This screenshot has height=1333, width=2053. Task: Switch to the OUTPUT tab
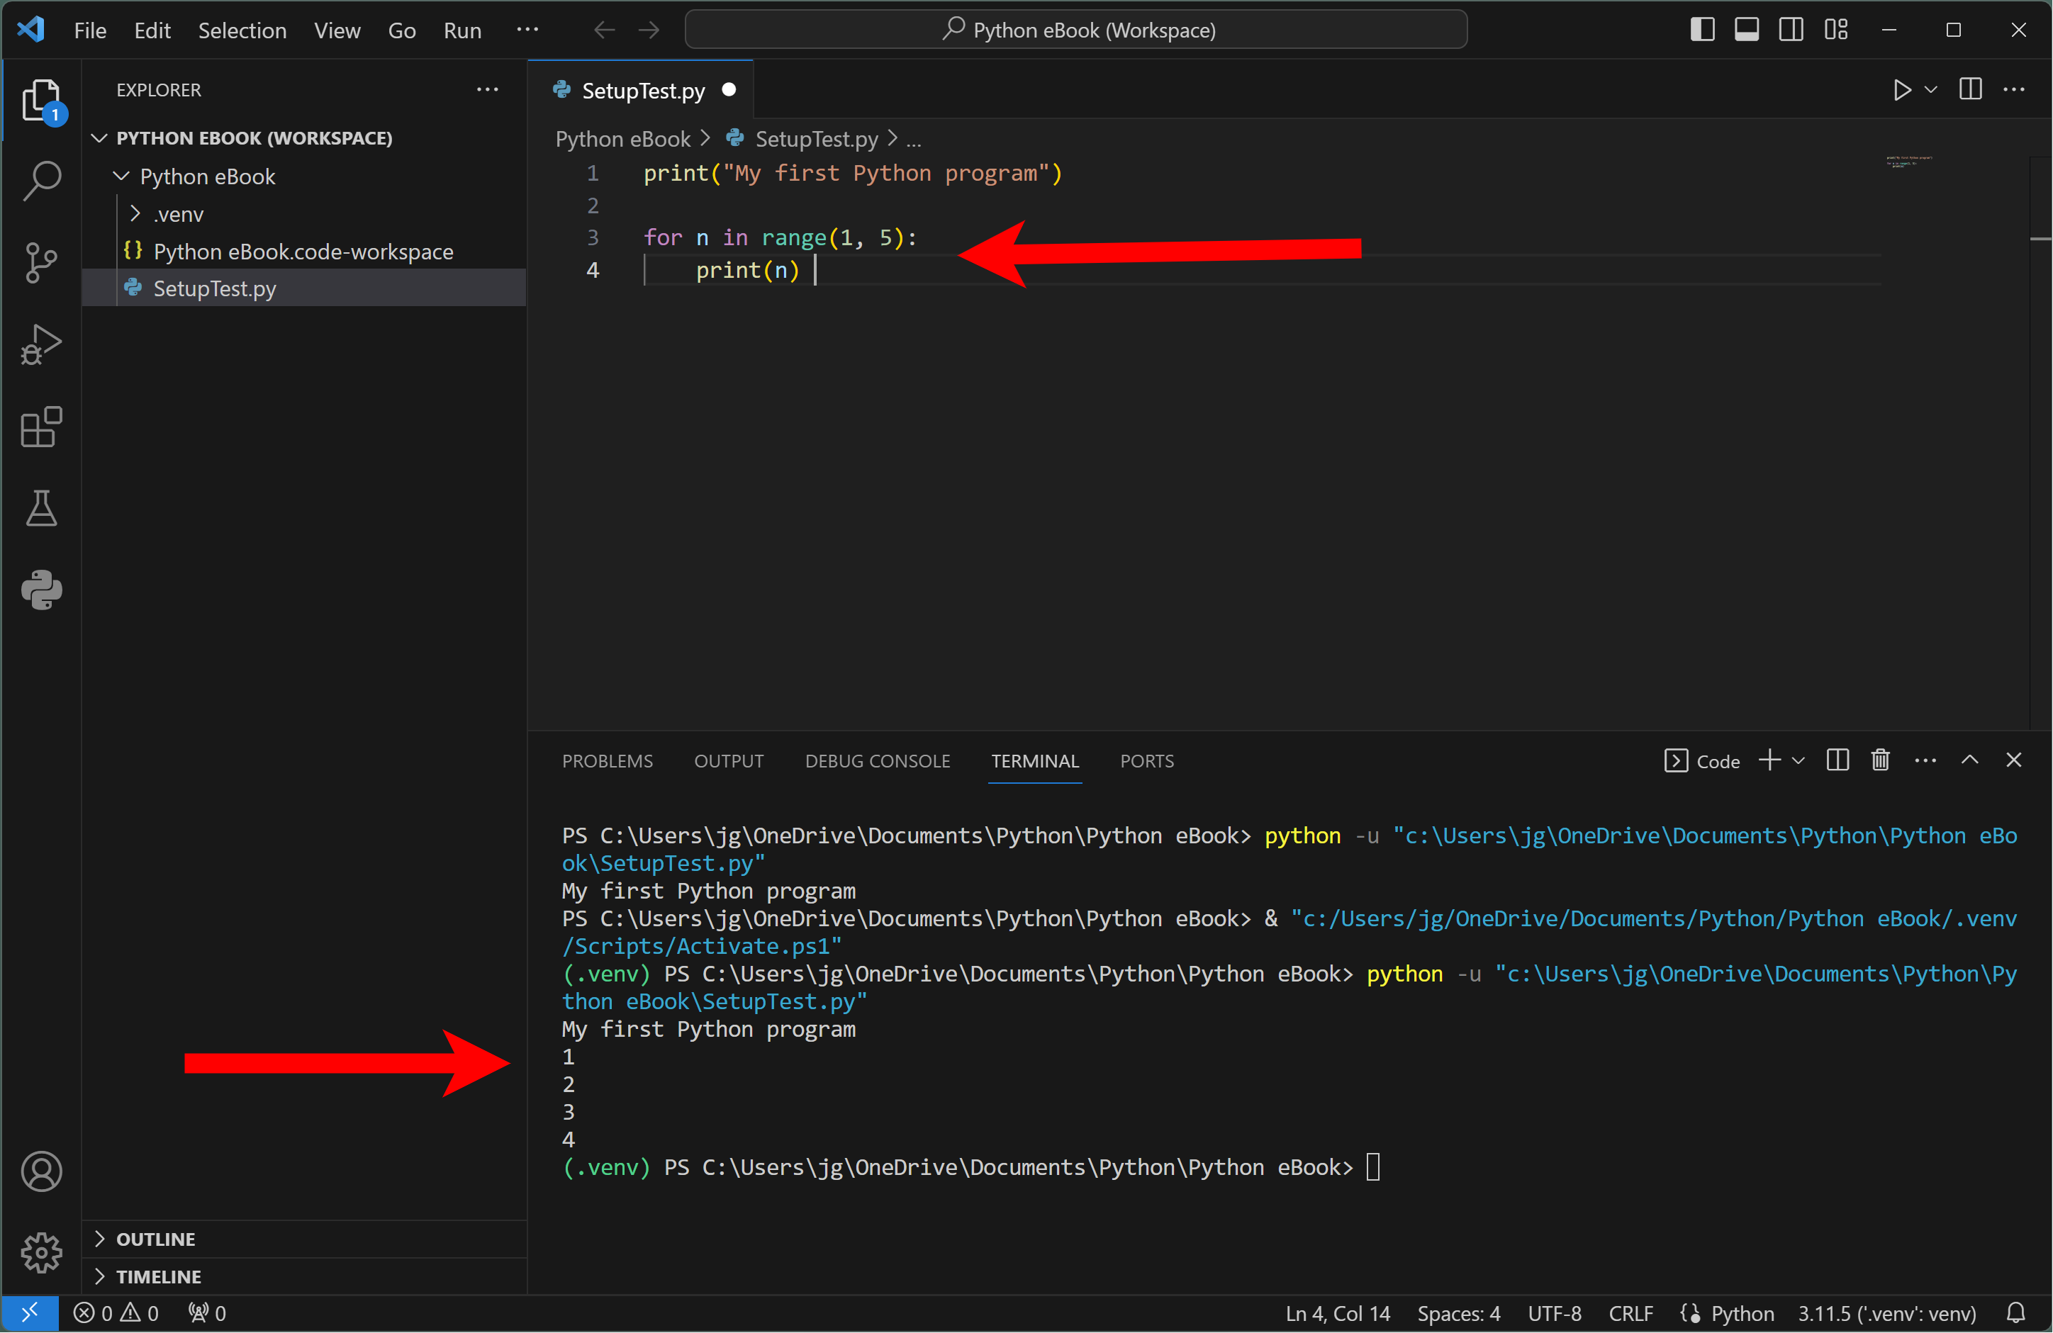(x=729, y=761)
